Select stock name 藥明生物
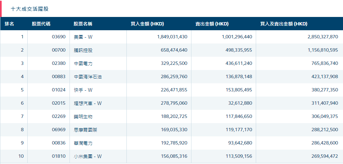The height and width of the screenshot is (164, 343). pos(83,116)
